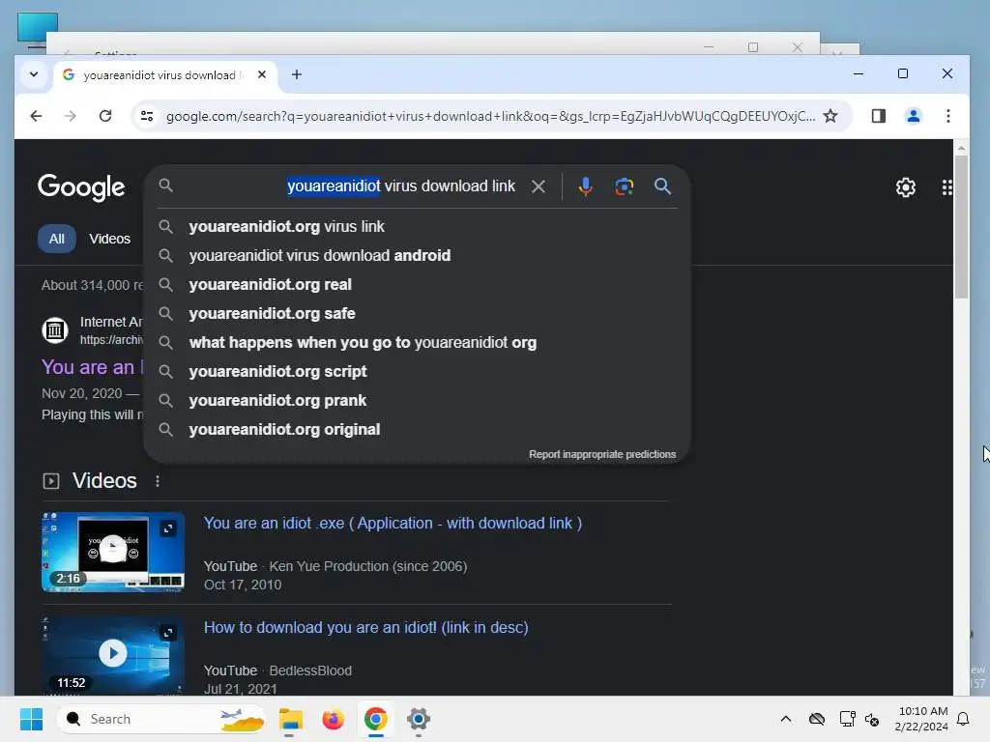Click the network status tray icon
Screen dimensions: 990x742
[x=847, y=719]
